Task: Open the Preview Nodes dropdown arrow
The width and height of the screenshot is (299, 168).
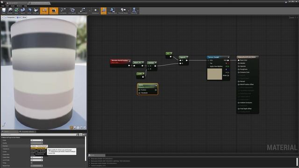Action: 129,11
